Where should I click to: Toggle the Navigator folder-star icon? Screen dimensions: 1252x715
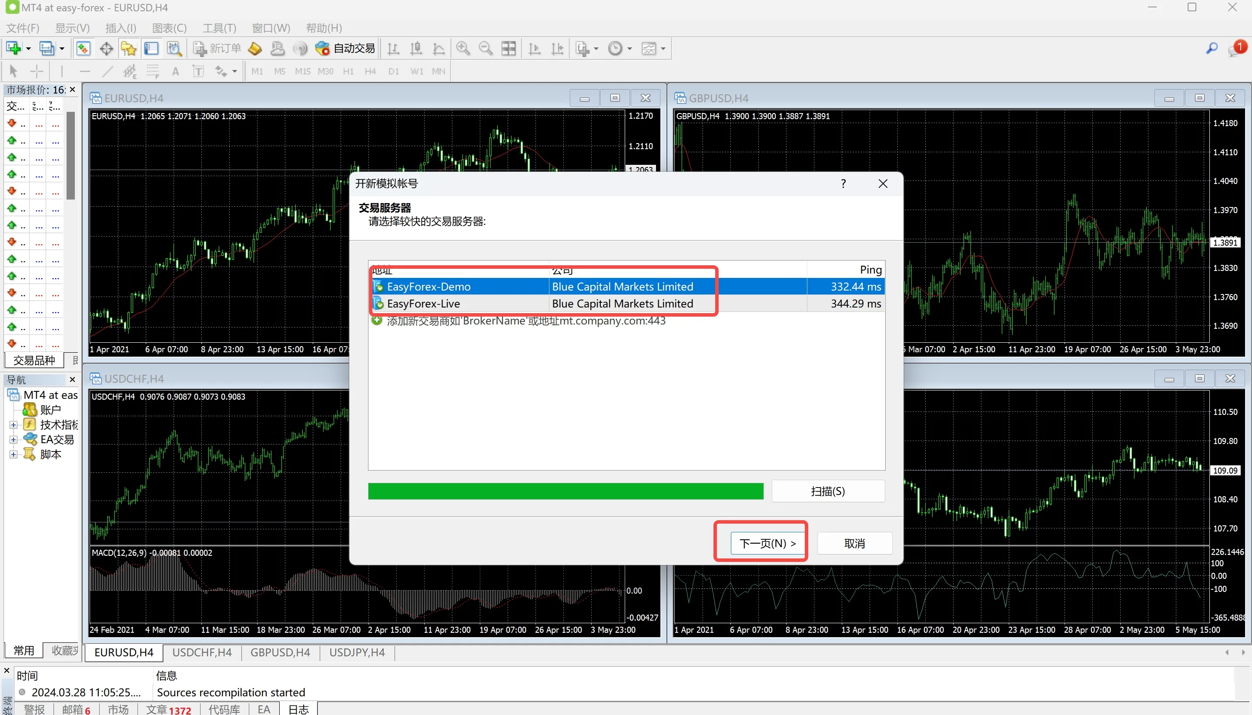(x=129, y=48)
